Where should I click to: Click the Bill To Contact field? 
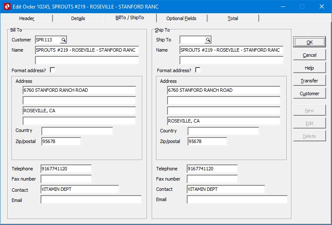coord(80,189)
